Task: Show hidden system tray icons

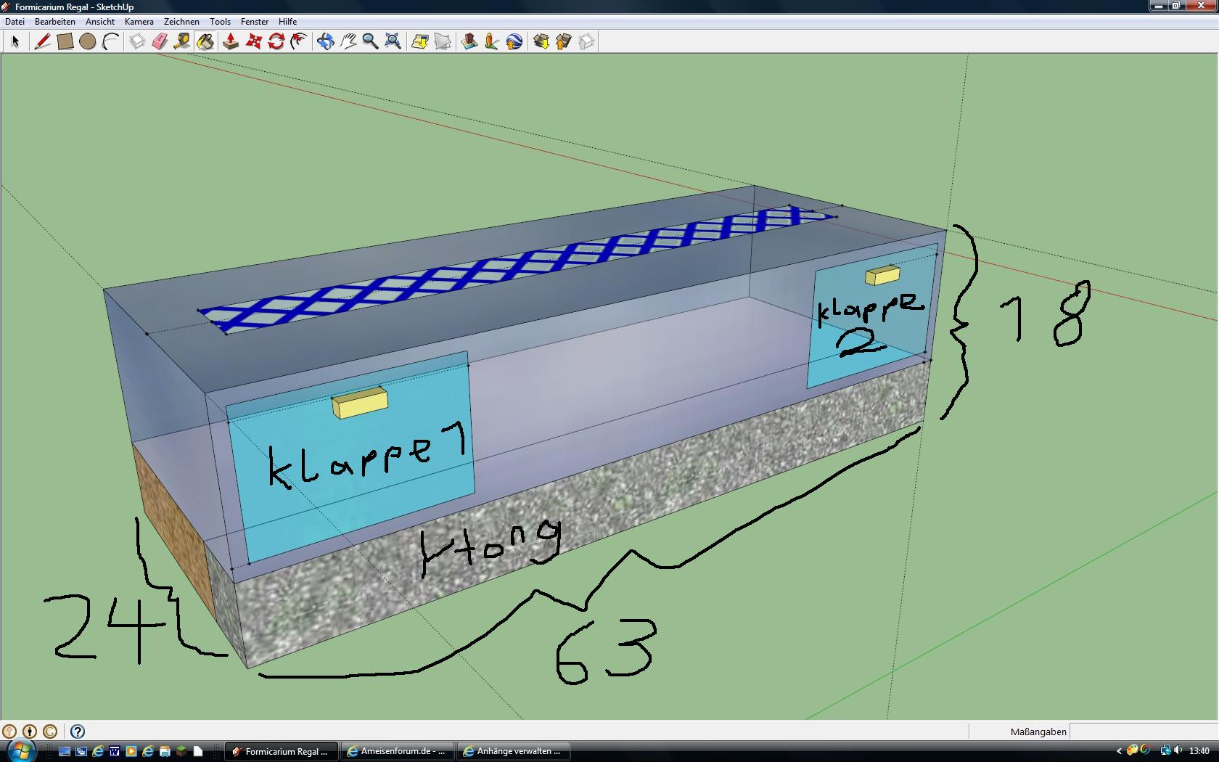Action: tap(1118, 751)
